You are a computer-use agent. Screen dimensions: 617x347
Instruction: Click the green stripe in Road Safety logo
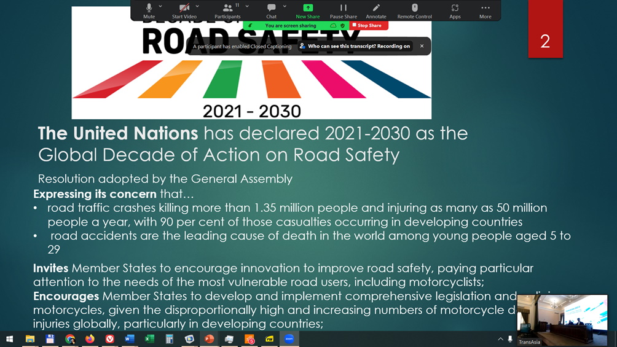(x=222, y=79)
